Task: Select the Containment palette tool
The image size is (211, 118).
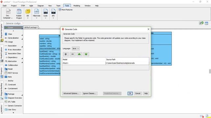Action: [x=13, y=88]
